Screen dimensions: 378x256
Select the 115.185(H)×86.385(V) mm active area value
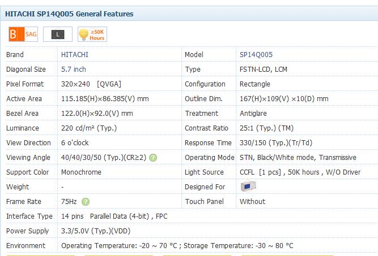pos(105,98)
